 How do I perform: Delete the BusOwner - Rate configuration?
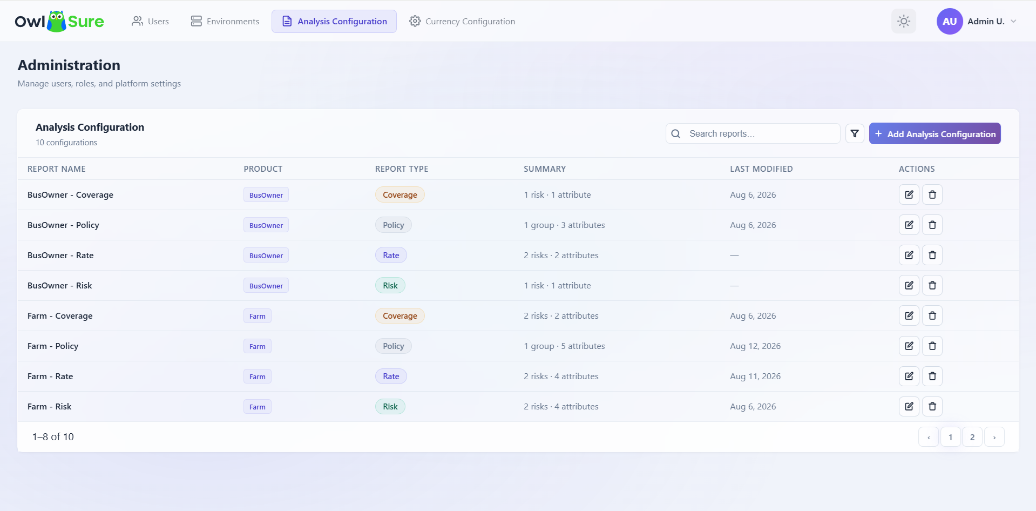click(x=932, y=255)
